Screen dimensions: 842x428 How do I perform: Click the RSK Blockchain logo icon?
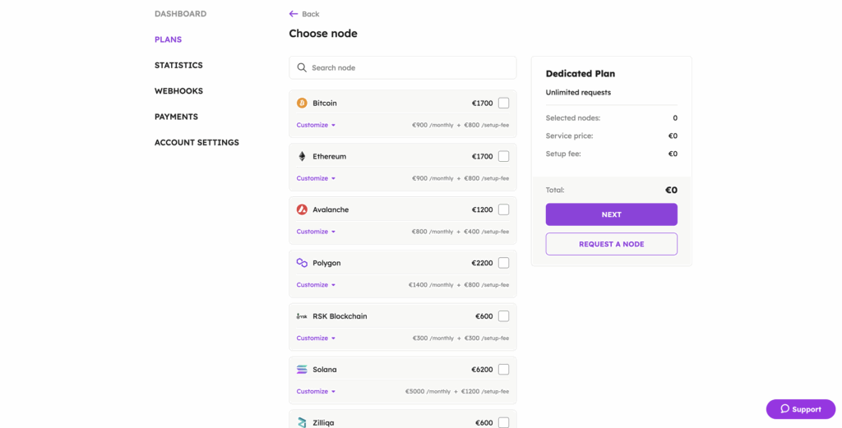click(302, 316)
